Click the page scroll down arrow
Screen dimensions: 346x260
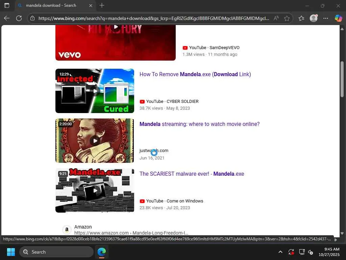(x=342, y=233)
